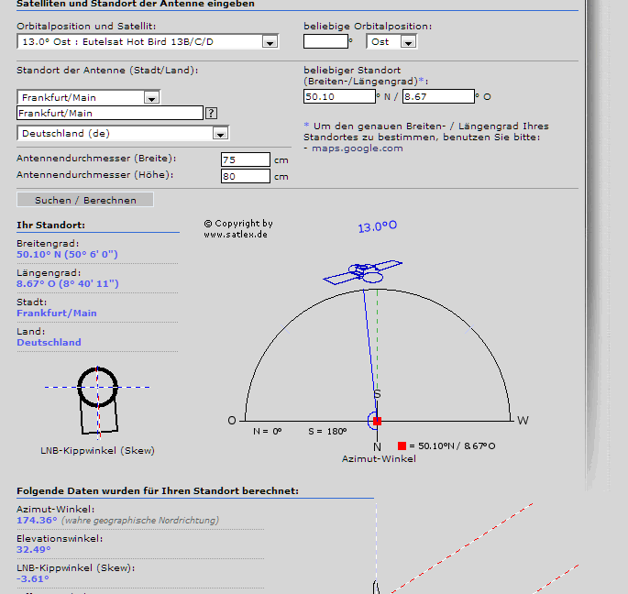Click the antenna height field showing 80
Viewport: 628px width, 594px height.
[x=246, y=176]
